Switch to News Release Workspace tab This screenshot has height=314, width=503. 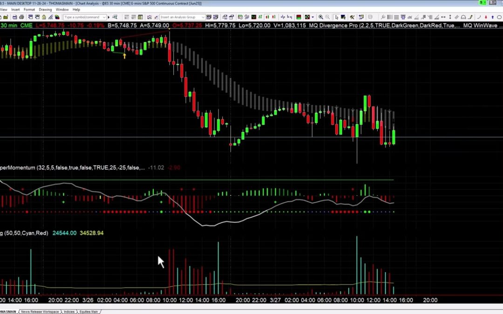point(40,312)
